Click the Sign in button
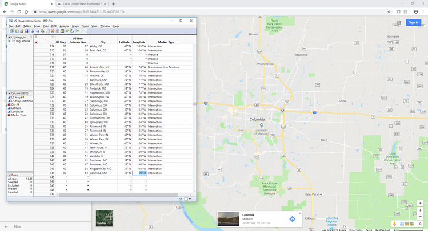 [413, 22]
